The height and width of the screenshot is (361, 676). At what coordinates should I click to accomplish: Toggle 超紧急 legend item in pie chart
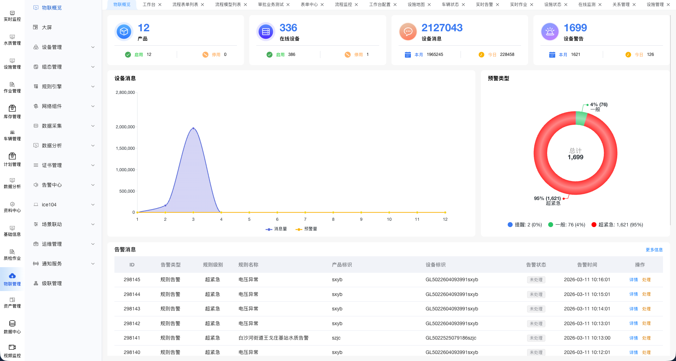tap(617, 225)
